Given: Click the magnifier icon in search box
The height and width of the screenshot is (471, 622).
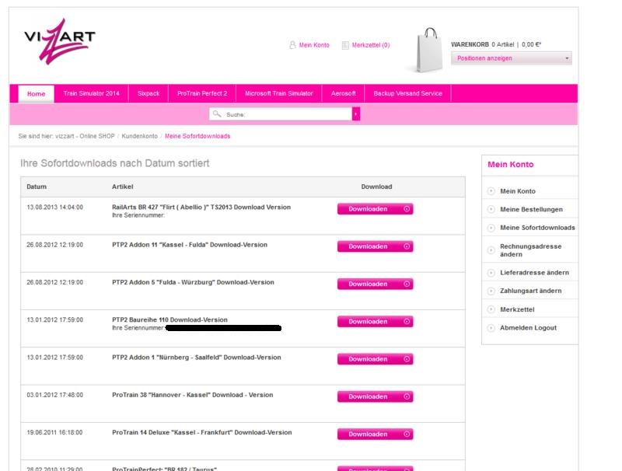Looking at the screenshot, I should (217, 114).
